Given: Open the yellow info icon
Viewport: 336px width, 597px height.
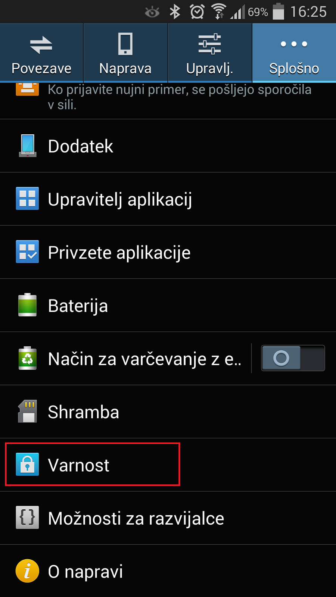Looking at the screenshot, I should tap(27, 571).
